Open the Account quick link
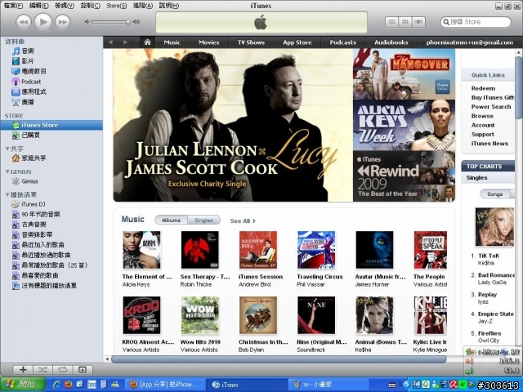This screenshot has height=392, width=523. (x=483, y=125)
